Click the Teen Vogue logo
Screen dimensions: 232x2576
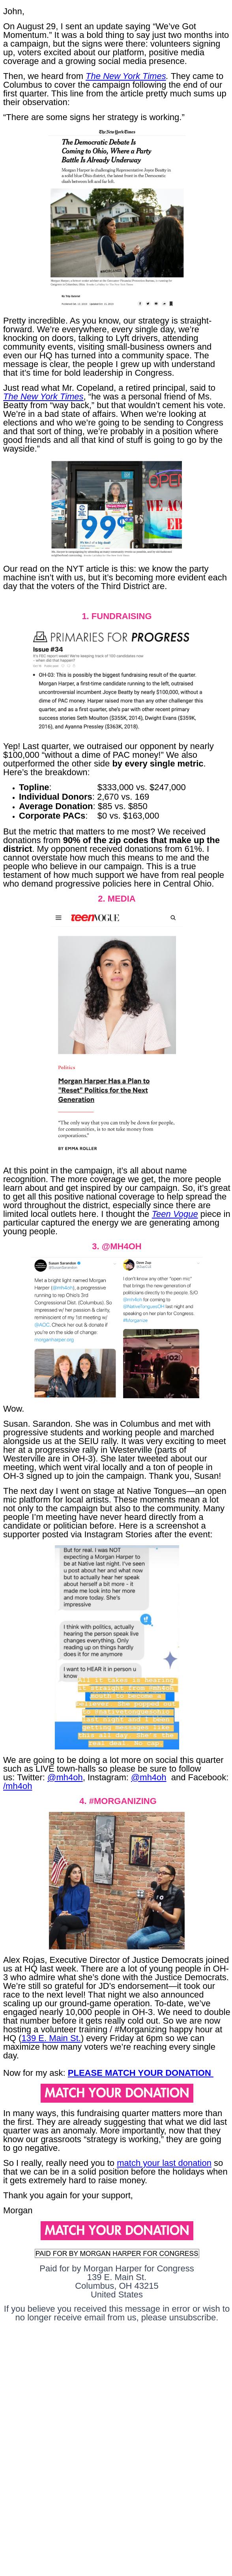coord(94,917)
